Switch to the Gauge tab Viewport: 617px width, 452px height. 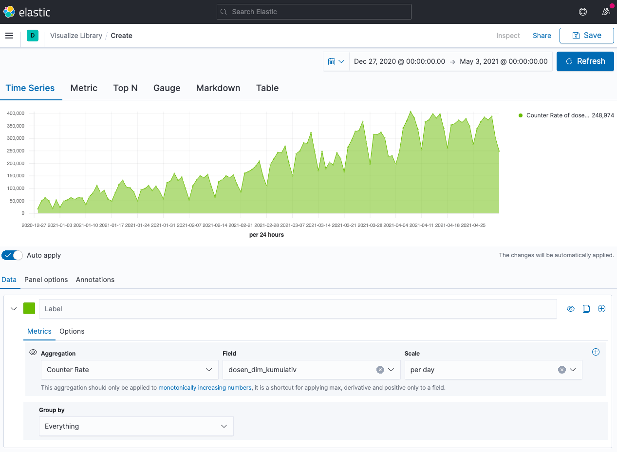pyautogui.click(x=167, y=88)
